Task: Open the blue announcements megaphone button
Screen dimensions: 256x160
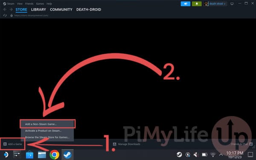Action: point(186,4)
